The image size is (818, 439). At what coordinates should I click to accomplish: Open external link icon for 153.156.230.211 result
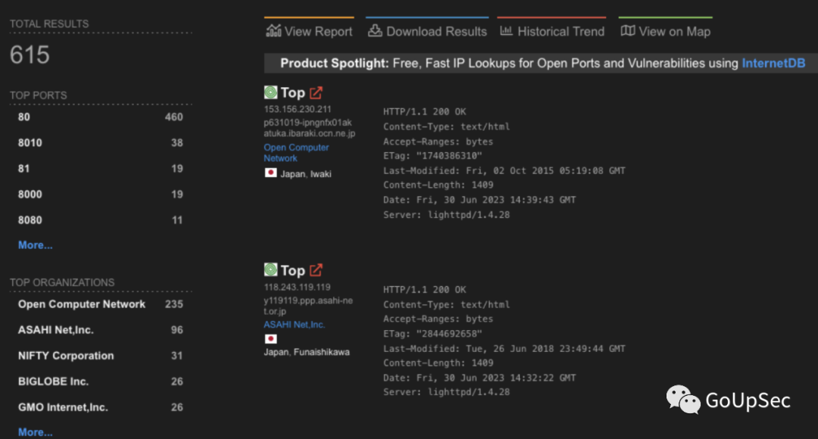316,93
